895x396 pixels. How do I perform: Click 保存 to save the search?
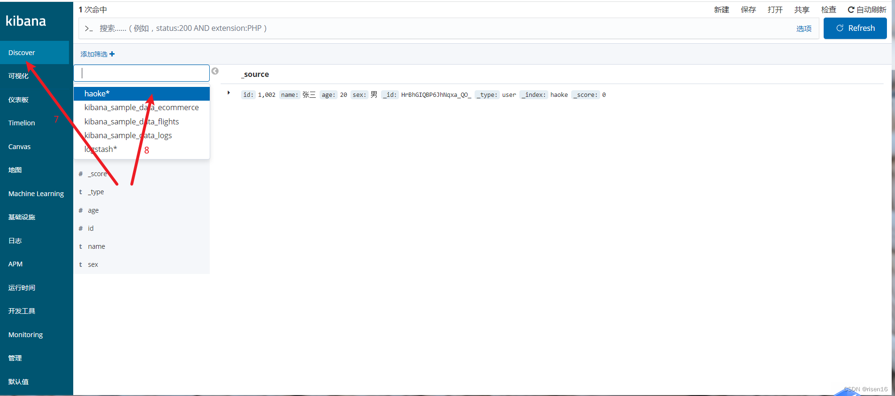[x=748, y=9]
